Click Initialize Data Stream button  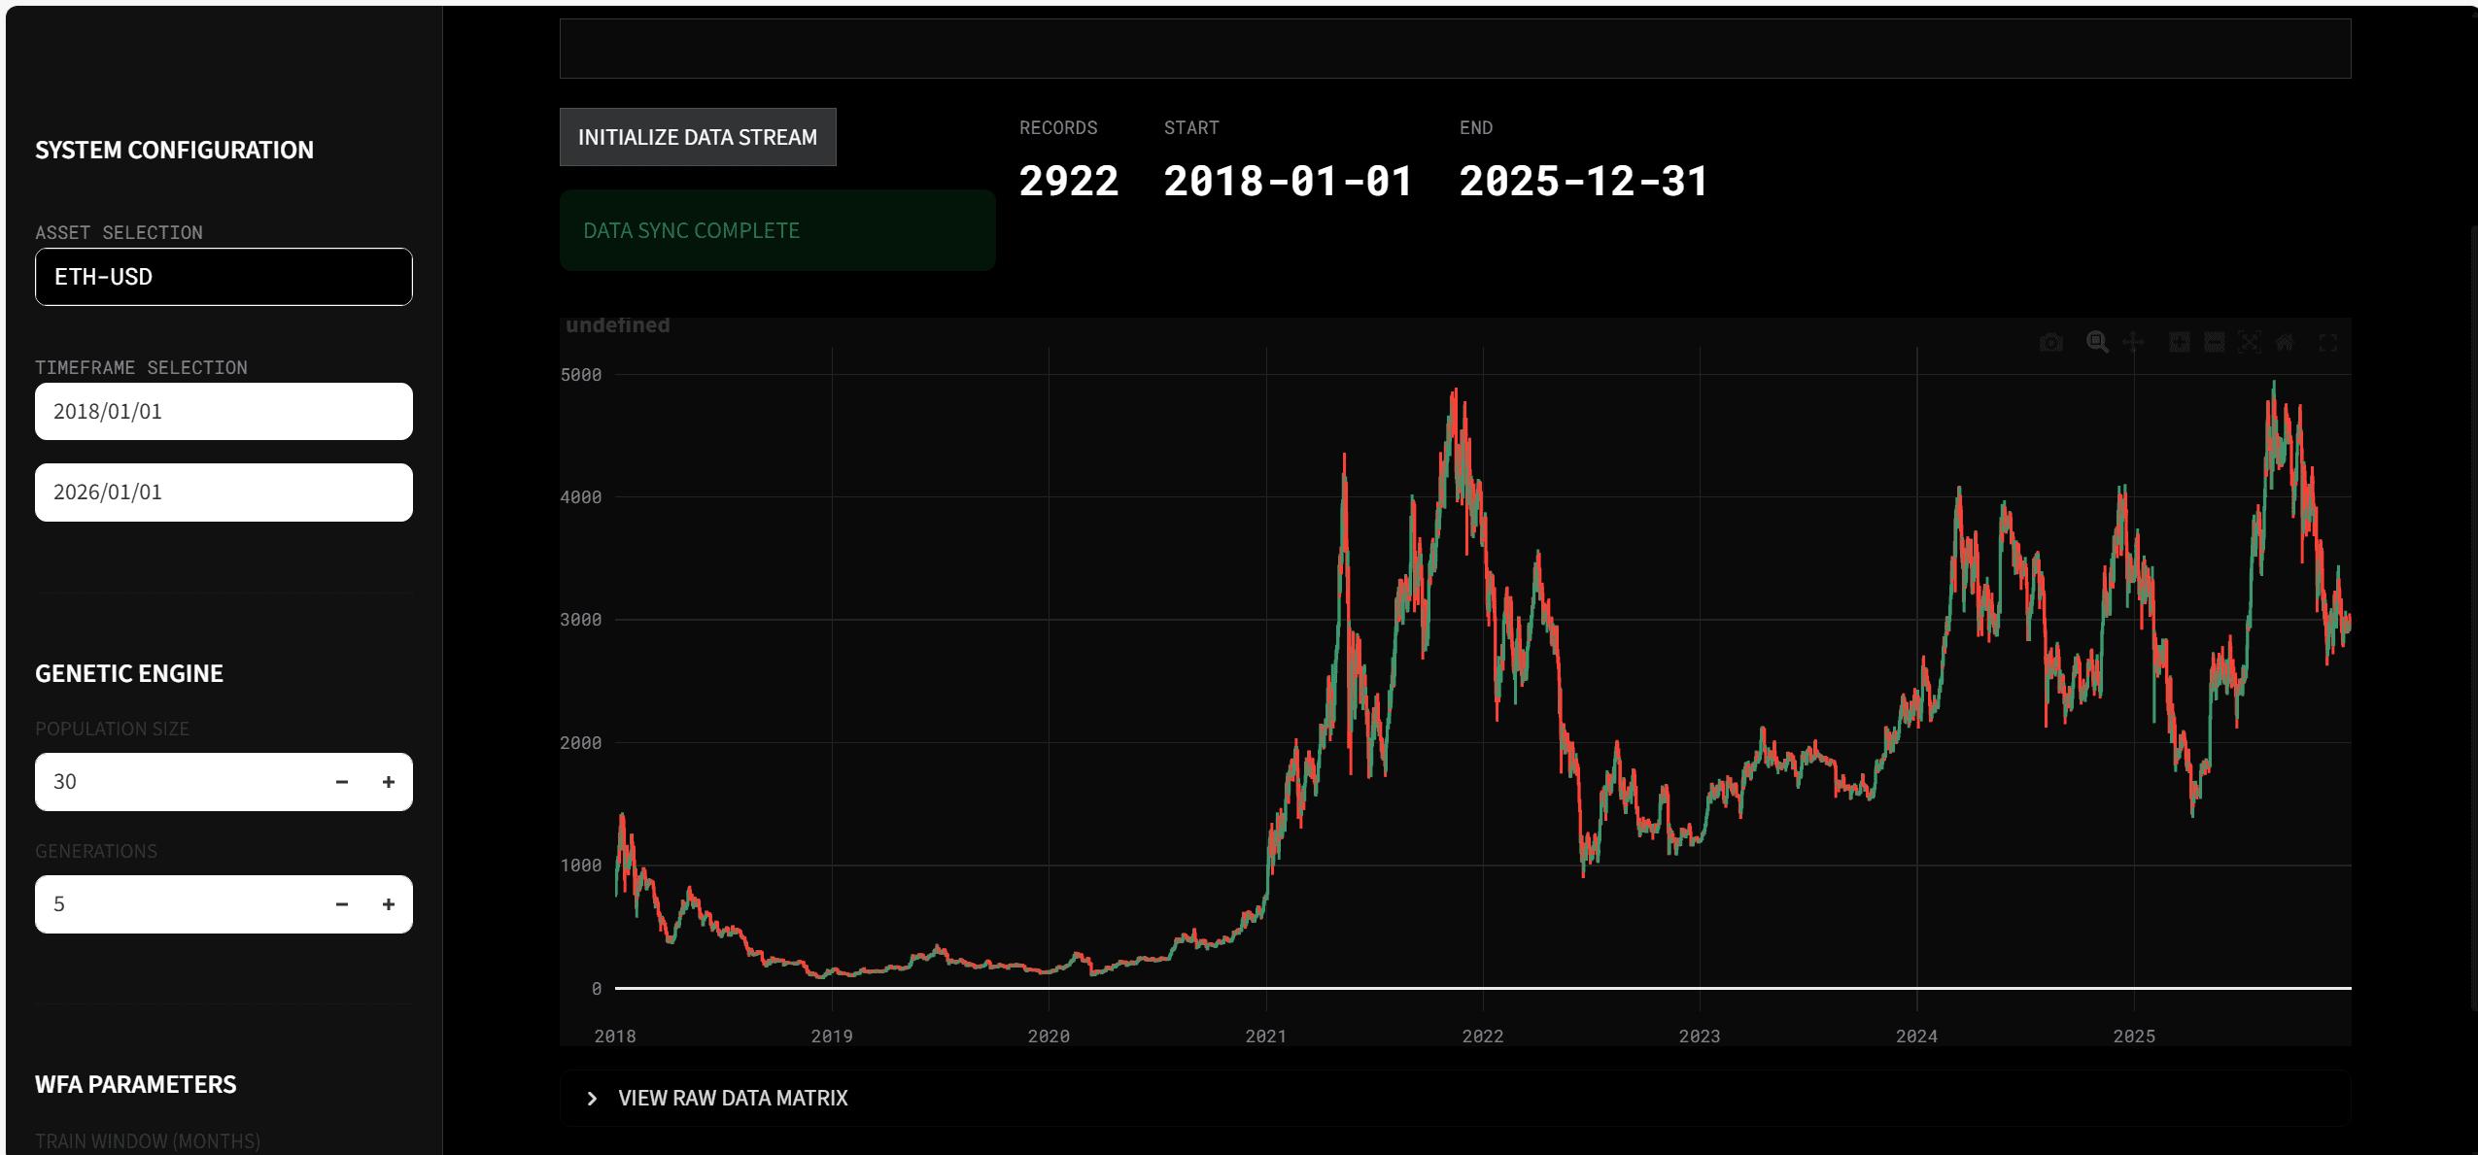(697, 137)
